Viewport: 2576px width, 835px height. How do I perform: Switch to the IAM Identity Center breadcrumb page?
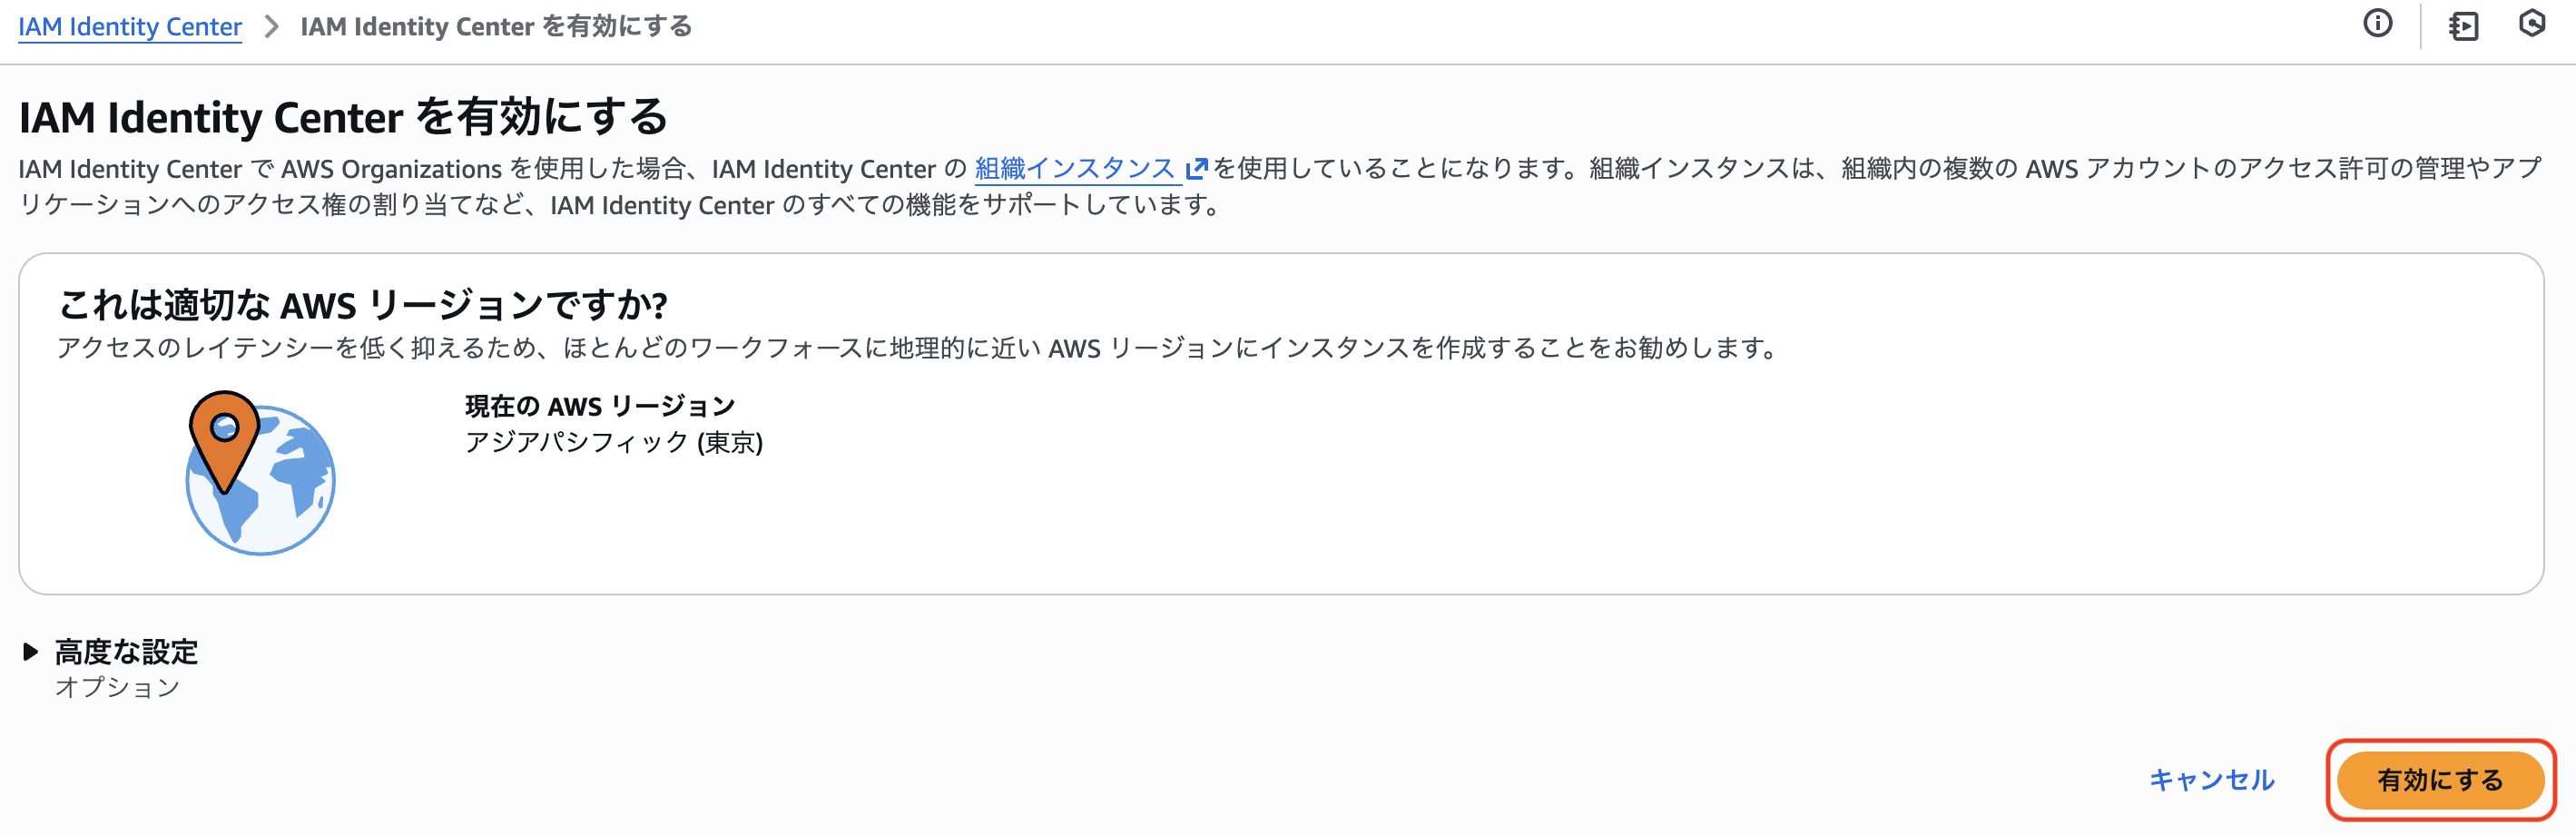pyautogui.click(x=129, y=27)
